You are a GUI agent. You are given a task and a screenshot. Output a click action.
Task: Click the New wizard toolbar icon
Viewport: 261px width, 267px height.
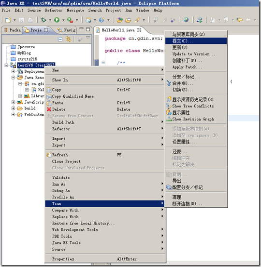8,20
